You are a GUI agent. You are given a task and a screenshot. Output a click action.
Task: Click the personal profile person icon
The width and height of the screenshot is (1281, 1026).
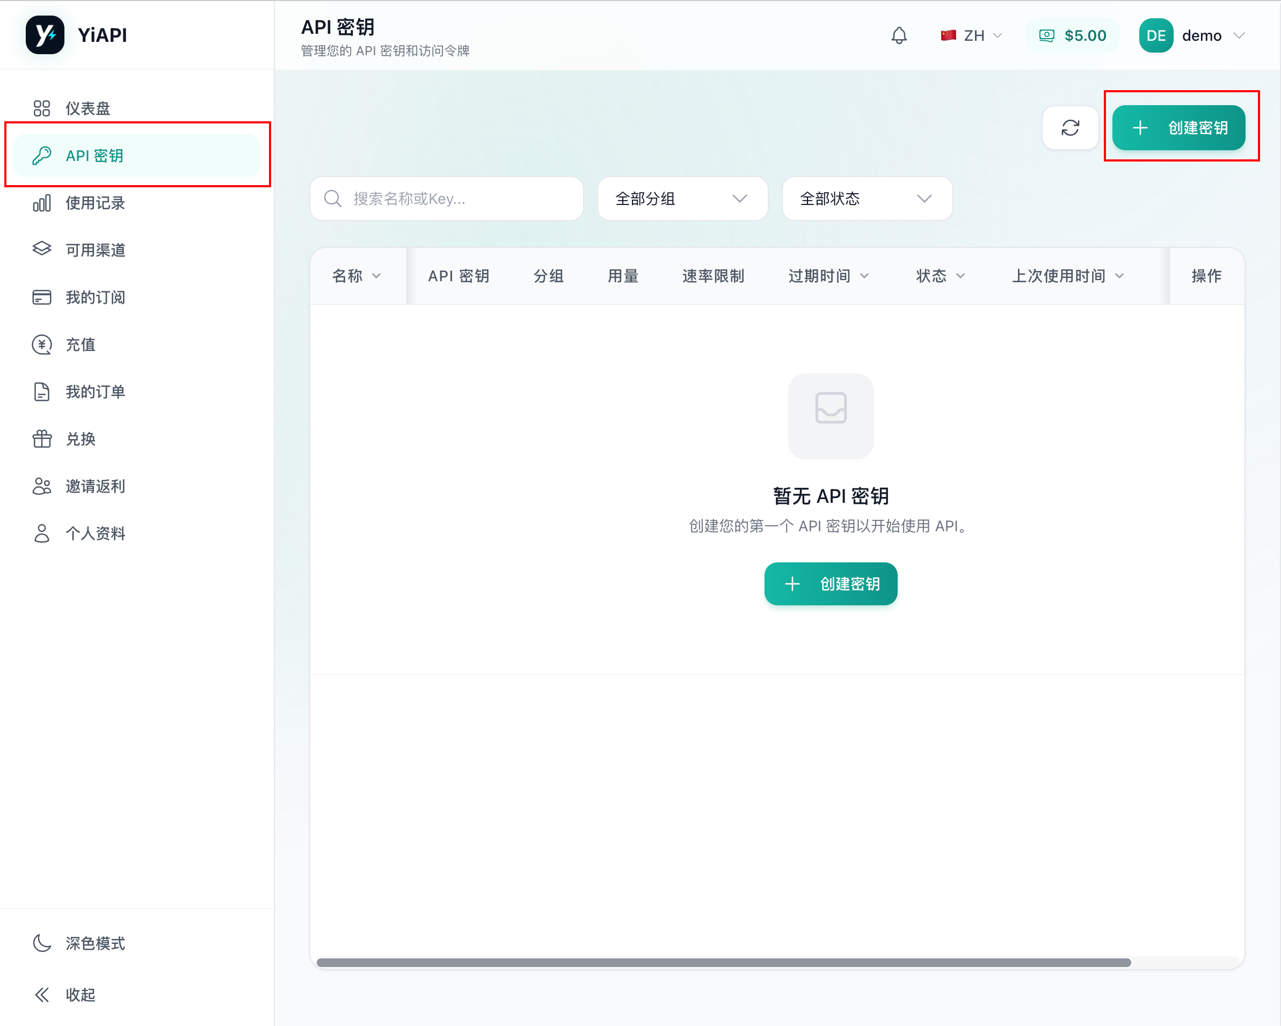pyautogui.click(x=41, y=533)
